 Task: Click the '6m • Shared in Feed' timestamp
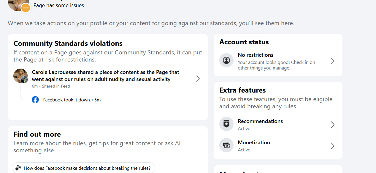pos(51,86)
